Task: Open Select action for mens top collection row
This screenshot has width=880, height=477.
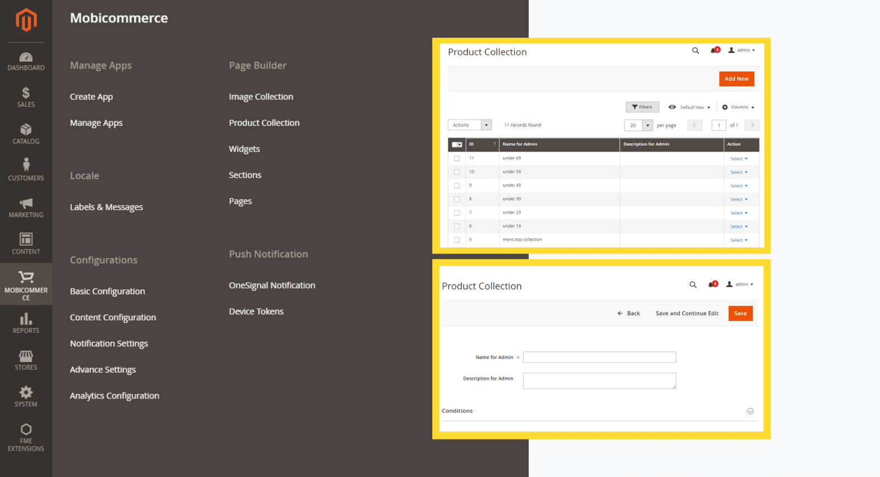Action: (x=739, y=240)
